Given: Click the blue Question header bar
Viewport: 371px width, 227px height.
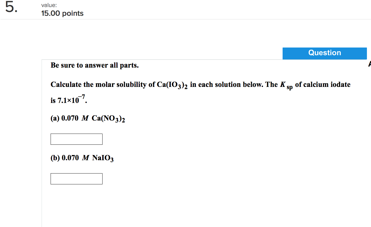Looking at the screenshot, I should (324, 53).
